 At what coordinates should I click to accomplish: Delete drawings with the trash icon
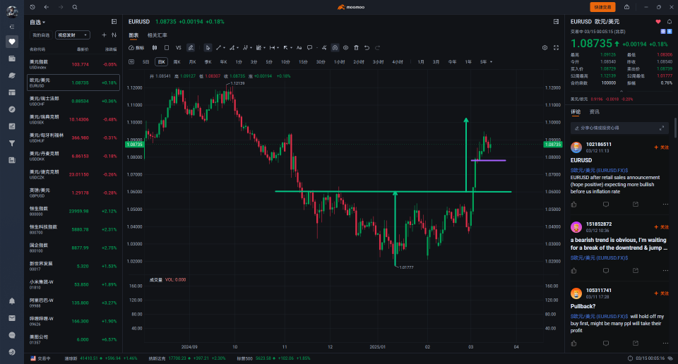[x=356, y=48]
